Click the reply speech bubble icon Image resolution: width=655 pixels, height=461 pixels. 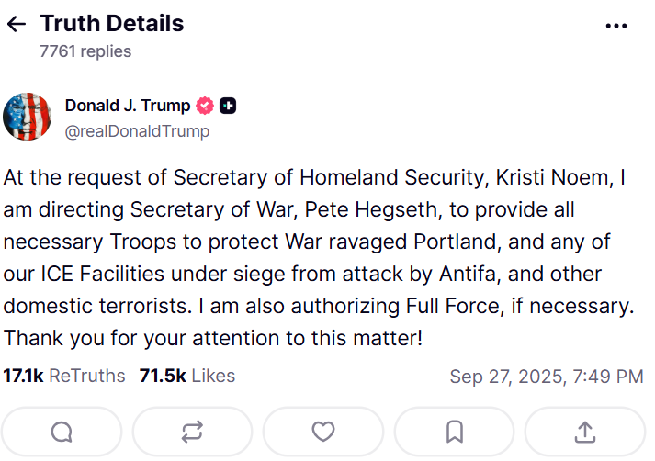click(x=62, y=432)
